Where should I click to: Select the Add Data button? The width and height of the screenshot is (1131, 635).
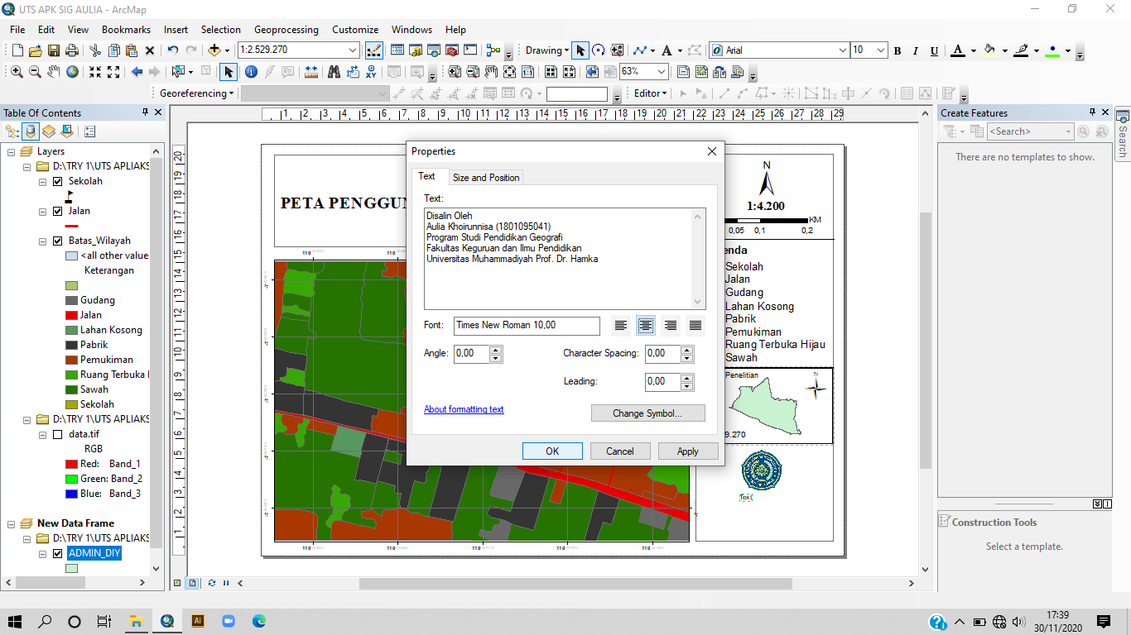click(x=214, y=50)
